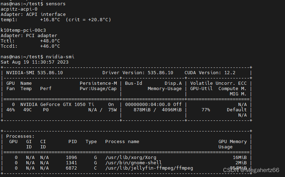Click PID '6872'
This screenshot has width=285, height=177.
[71, 168]
